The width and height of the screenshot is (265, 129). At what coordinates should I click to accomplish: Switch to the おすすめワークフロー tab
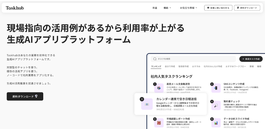tap(236, 67)
